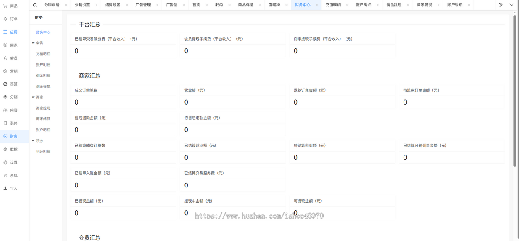This screenshot has height=241, width=519.
Task: Switch to the 广告管理 tab
Action: tap(143, 5)
